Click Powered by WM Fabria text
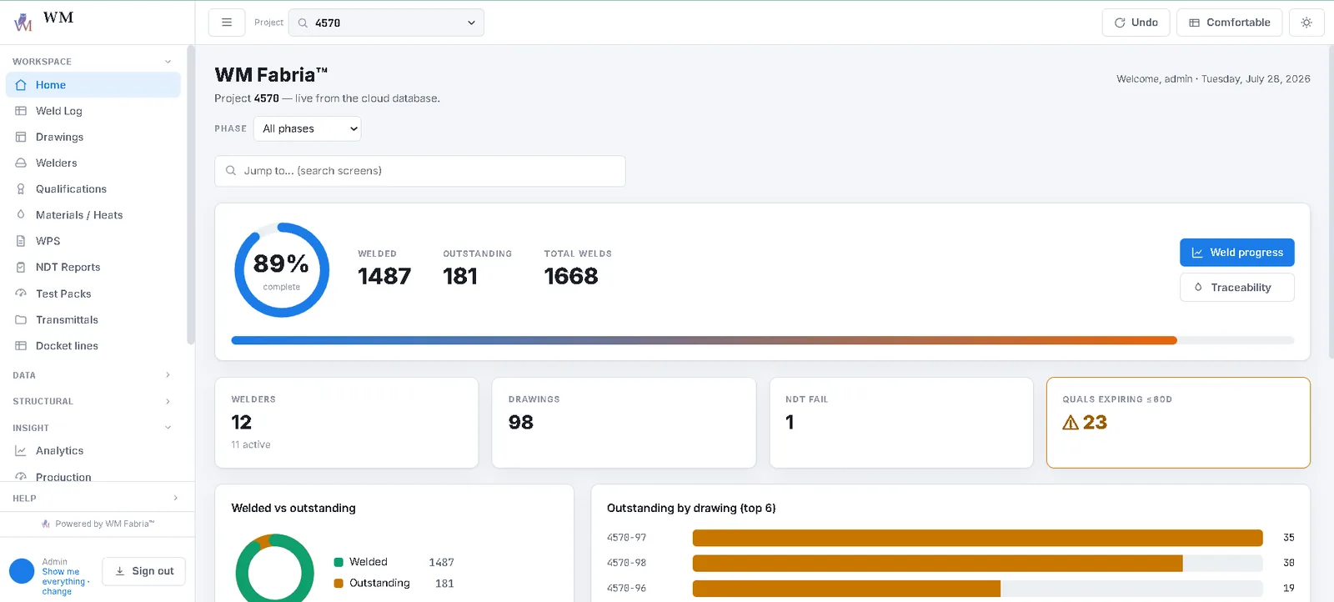Image resolution: width=1334 pixels, height=602 pixels. [x=105, y=524]
